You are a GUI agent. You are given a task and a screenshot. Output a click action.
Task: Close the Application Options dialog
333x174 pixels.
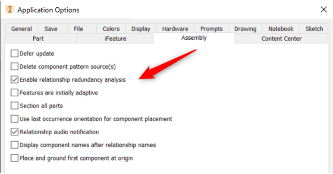coord(324,9)
